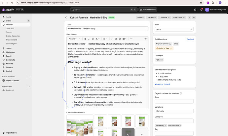Open Visualizza dettagli sales link

pos(163,84)
